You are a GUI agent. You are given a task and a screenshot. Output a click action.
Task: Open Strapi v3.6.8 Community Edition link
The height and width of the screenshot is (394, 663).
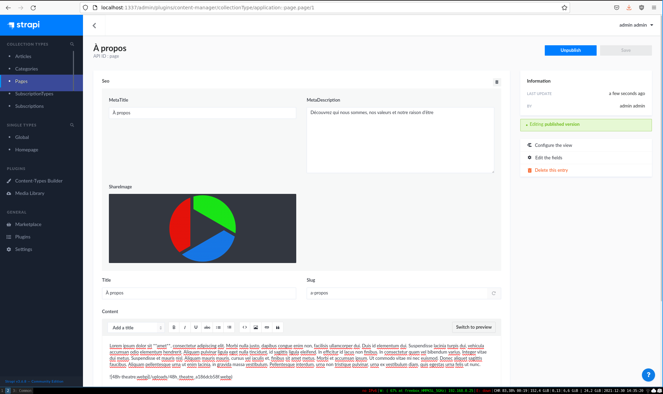pos(34,382)
